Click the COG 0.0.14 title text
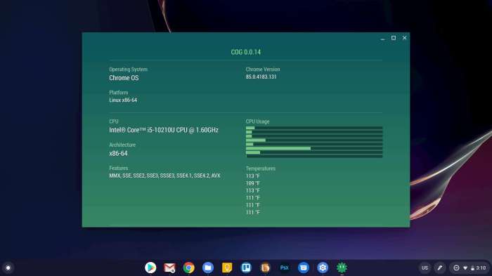 point(246,52)
